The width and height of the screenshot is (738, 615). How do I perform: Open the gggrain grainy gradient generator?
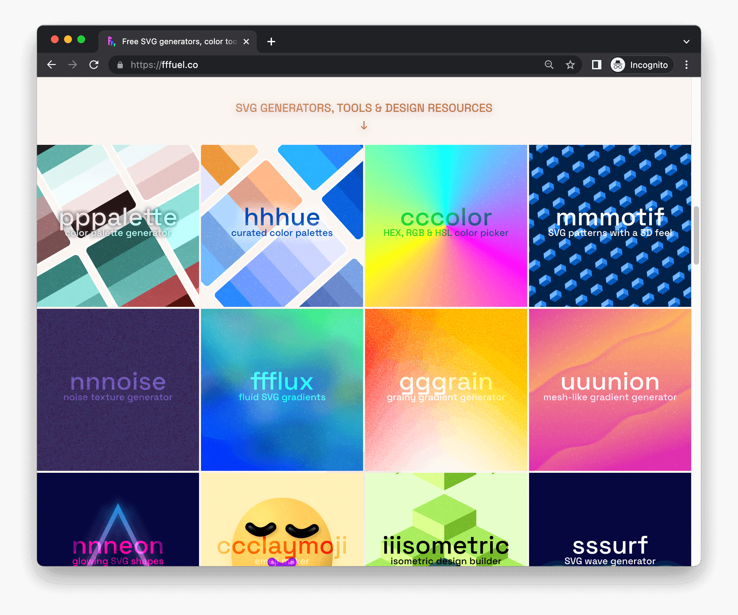pyautogui.click(x=446, y=390)
